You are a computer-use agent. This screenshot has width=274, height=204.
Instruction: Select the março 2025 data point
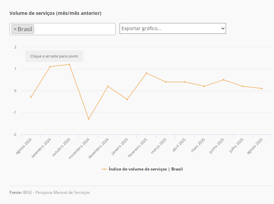point(166,82)
